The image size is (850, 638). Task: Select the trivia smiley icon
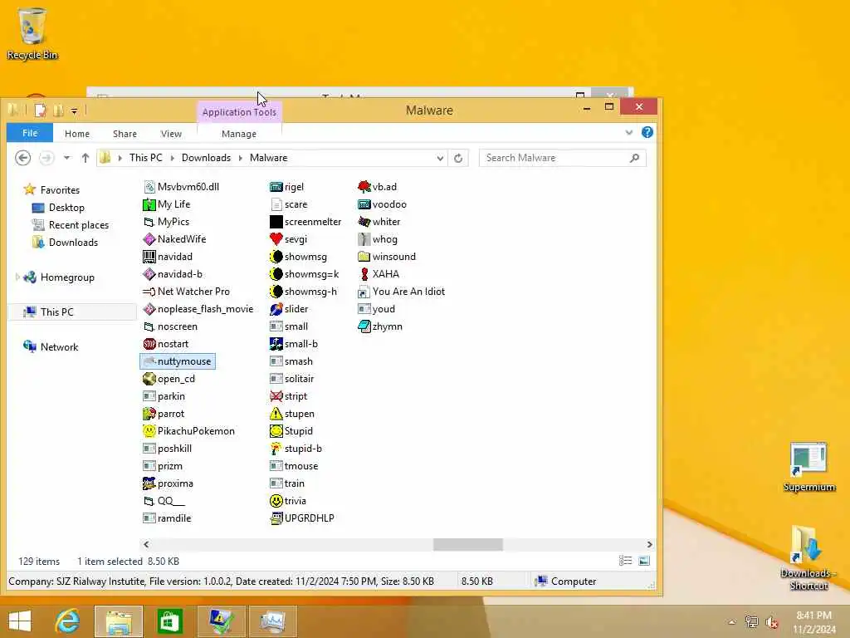tap(276, 501)
